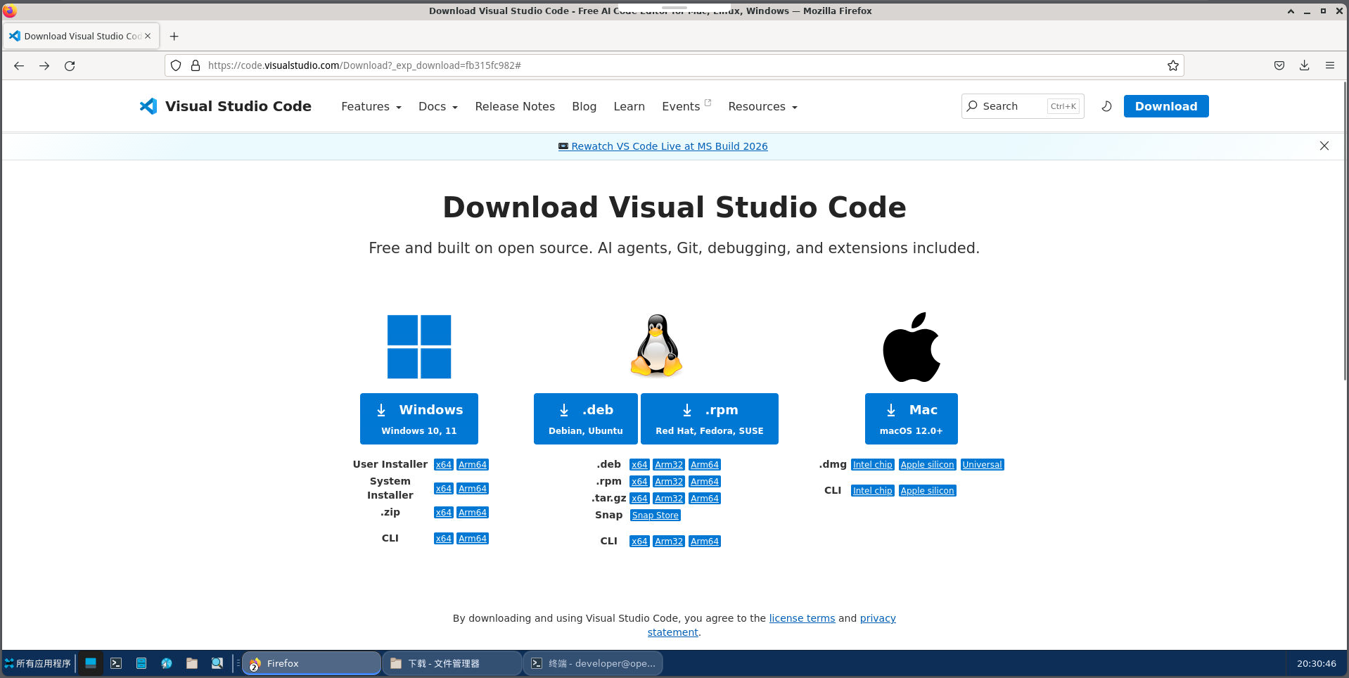Focus the Search docs box
Screen dimensions: 1349x678
1023,106
